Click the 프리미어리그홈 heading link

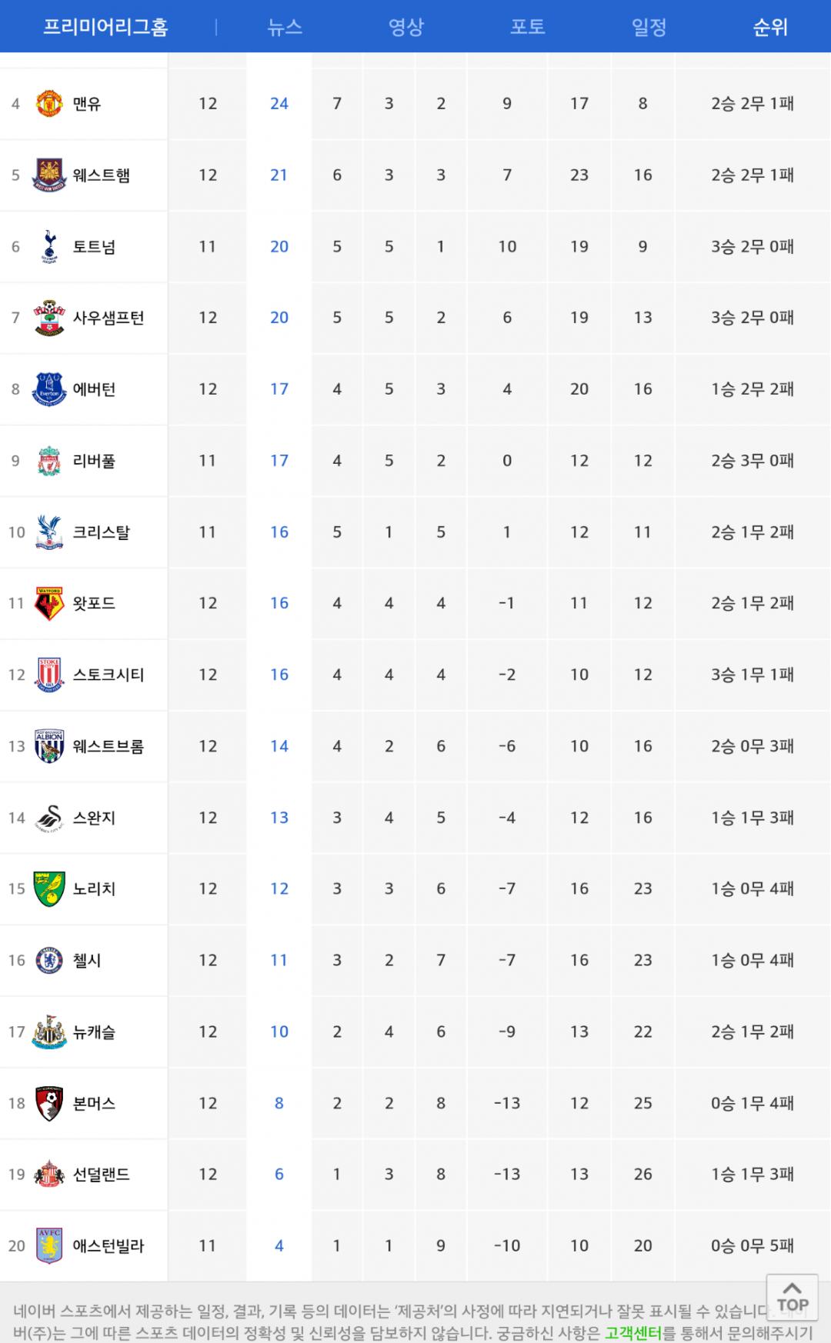[x=105, y=27]
